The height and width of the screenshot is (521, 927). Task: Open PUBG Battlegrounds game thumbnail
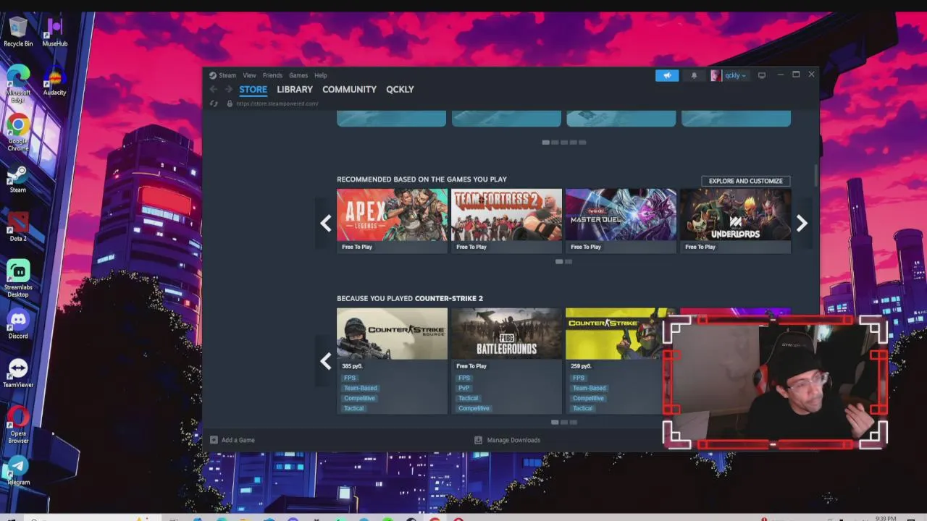[x=506, y=334]
